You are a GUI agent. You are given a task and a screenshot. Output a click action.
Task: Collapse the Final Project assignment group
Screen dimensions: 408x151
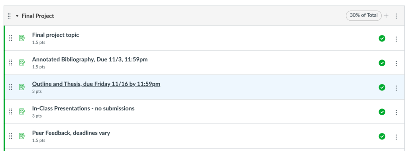17,16
